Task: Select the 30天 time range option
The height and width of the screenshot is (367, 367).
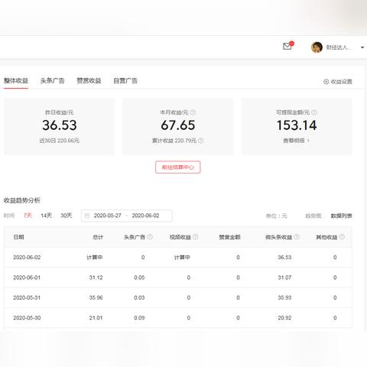Action: 67,216
